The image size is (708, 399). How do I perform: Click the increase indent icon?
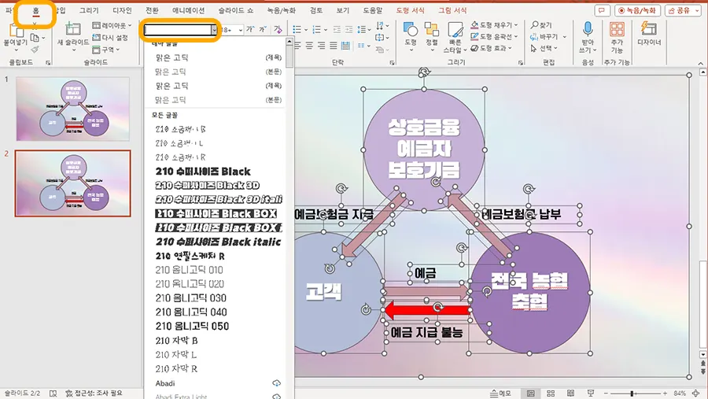348,29
